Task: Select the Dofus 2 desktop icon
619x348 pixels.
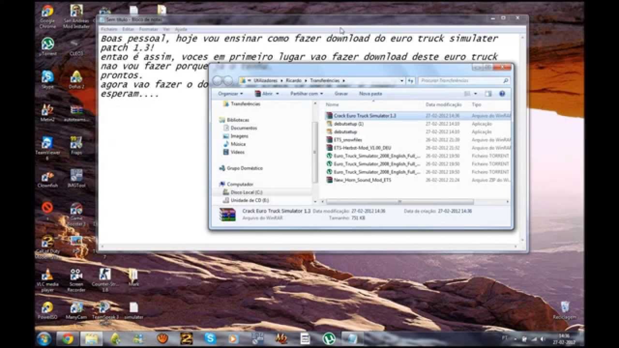Action: [76, 80]
